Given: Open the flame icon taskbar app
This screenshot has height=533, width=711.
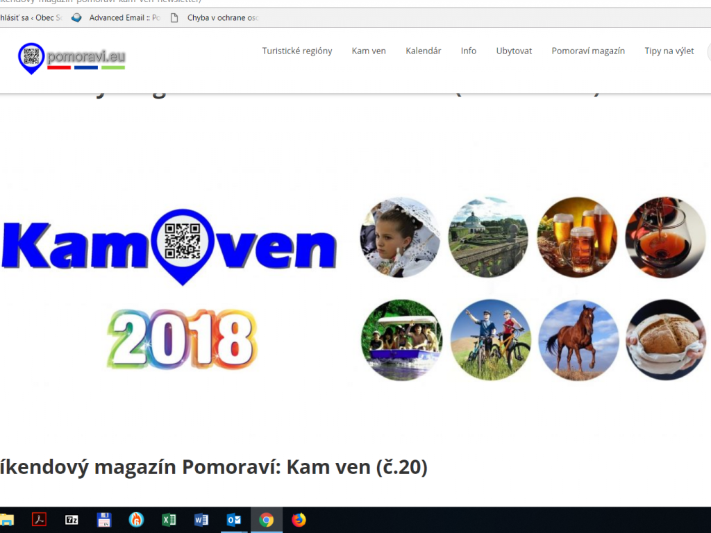Looking at the screenshot, I should click(x=136, y=520).
